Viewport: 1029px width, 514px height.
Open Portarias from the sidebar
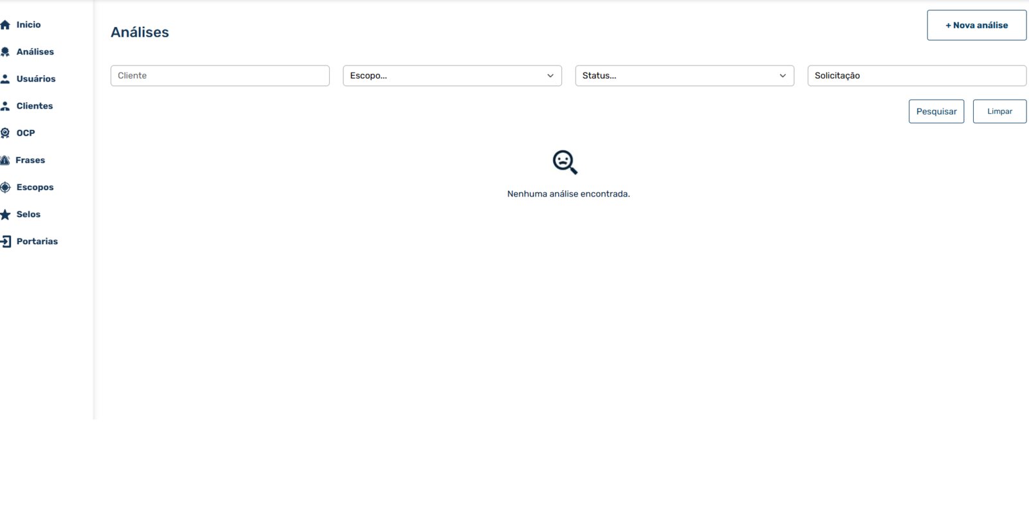tap(37, 241)
